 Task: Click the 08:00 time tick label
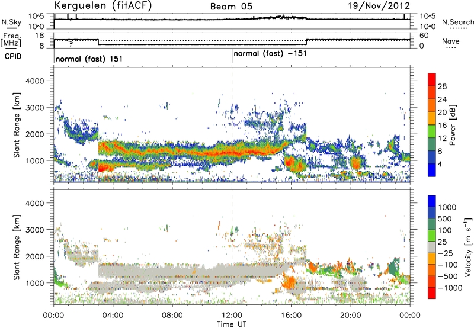point(172,316)
